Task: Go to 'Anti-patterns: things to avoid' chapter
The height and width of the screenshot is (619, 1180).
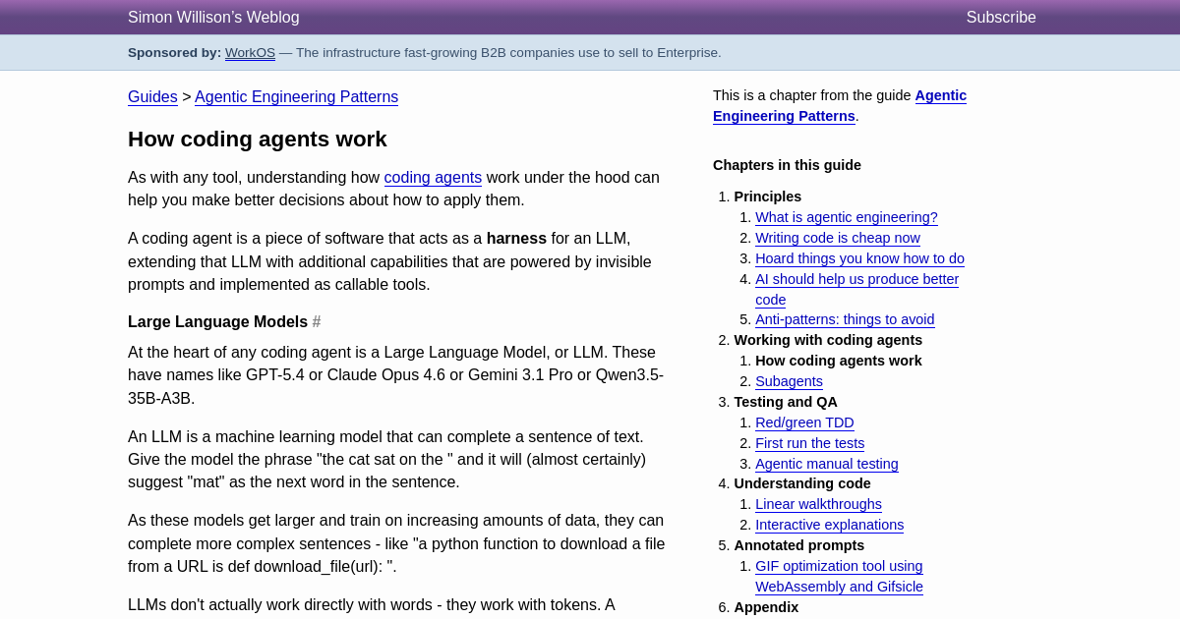Action: tap(845, 320)
